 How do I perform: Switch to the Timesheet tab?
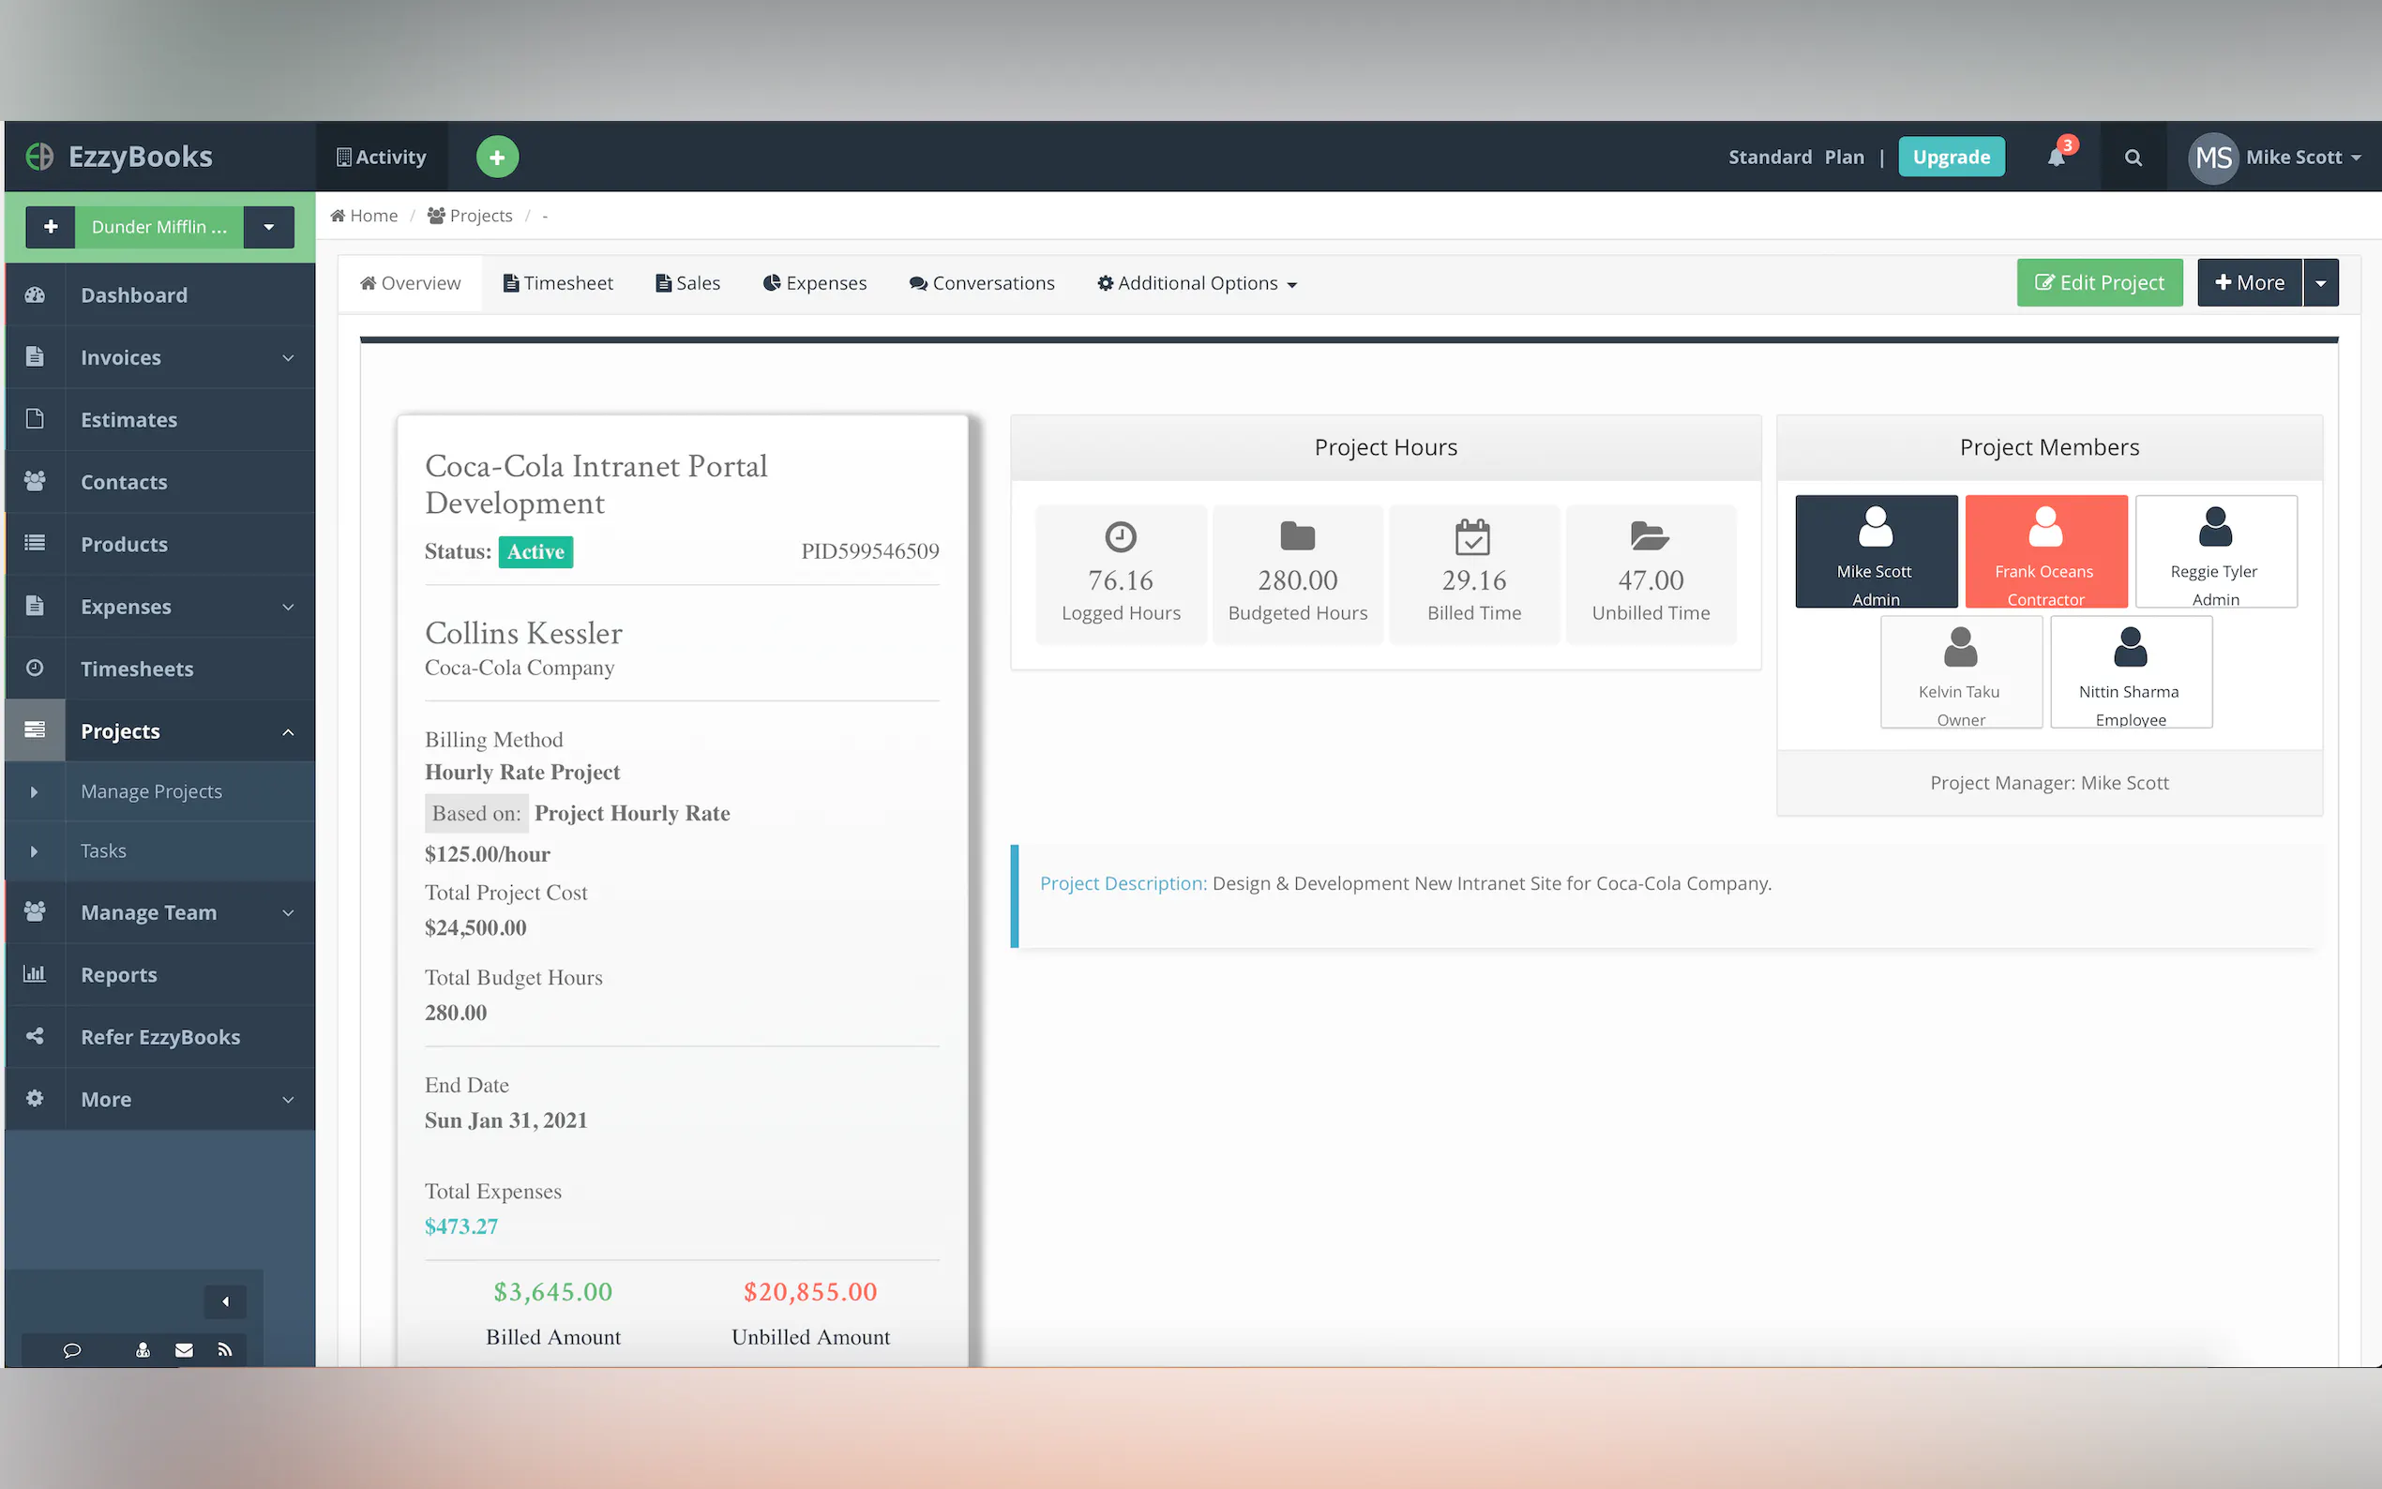coord(557,283)
